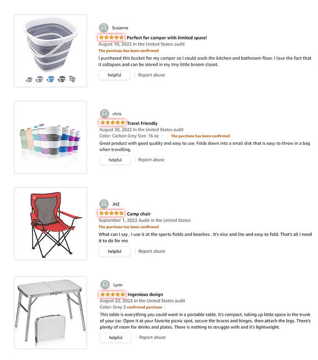Click the five stars beside Travel Friendly
Viewport: 318px width, 360px height.
tap(112, 123)
